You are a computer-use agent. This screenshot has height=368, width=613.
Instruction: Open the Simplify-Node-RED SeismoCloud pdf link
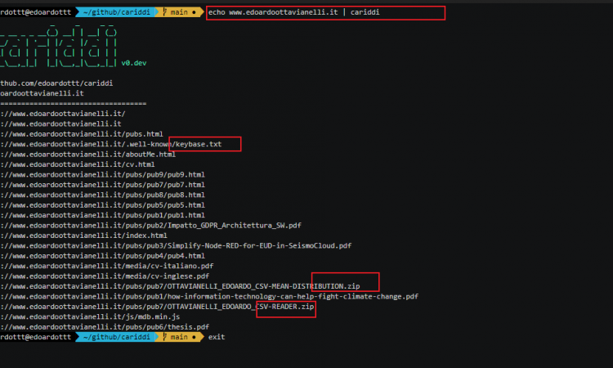tap(176, 246)
